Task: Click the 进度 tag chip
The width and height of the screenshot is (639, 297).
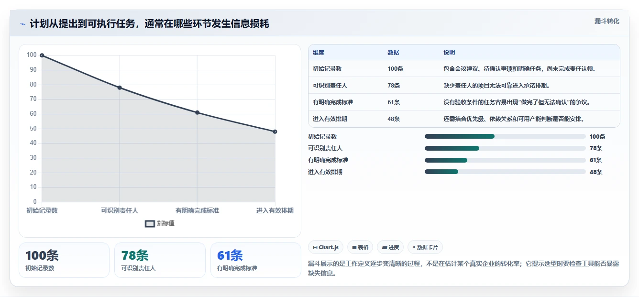Action: point(390,247)
